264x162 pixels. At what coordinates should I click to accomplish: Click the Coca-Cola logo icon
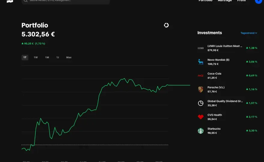click(x=200, y=76)
